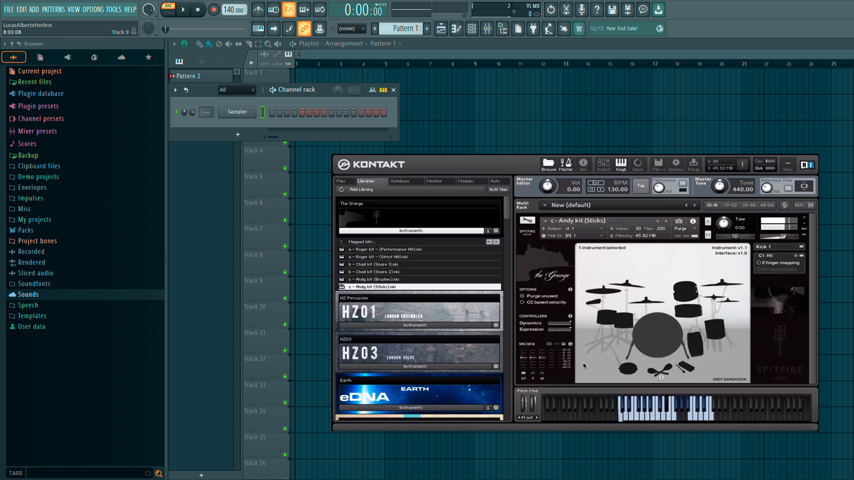Open the Piano roll view icon
854x480 pixels.
(457, 29)
